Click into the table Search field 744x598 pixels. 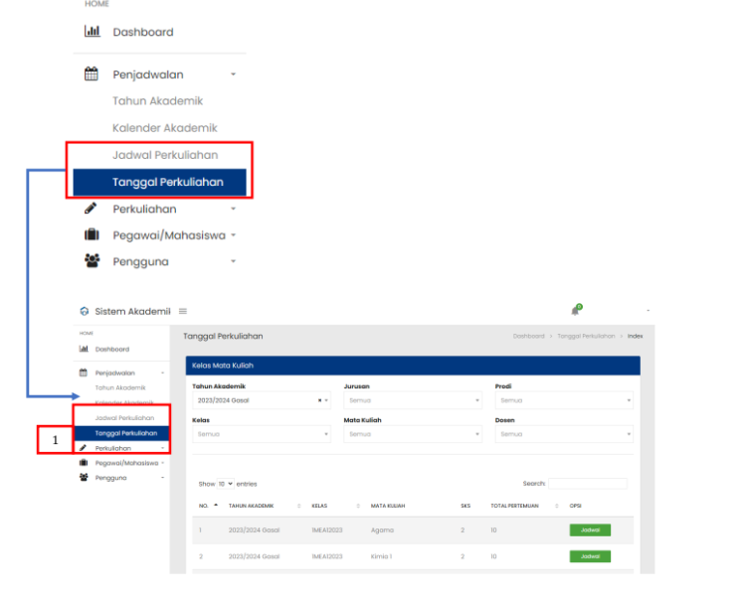(588, 484)
